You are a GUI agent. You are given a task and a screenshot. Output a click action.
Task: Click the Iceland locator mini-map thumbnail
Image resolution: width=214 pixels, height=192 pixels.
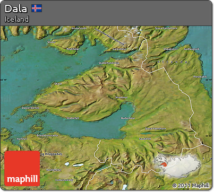click(177, 165)
